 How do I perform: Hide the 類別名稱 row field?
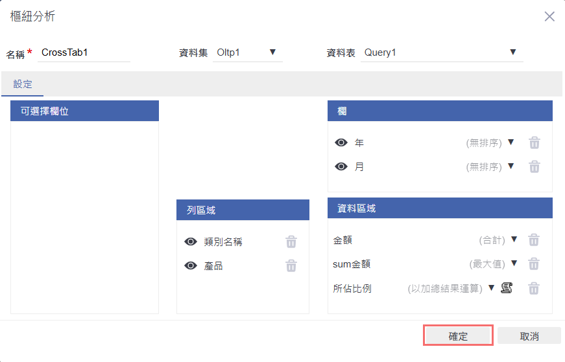pyautogui.click(x=191, y=242)
